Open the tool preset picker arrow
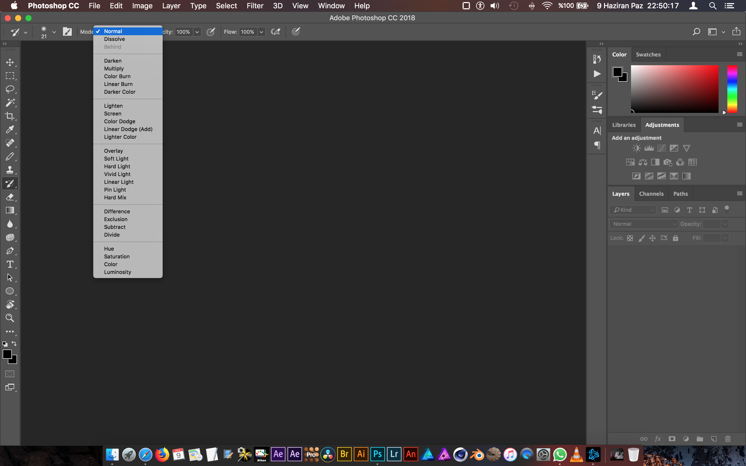 click(26, 32)
